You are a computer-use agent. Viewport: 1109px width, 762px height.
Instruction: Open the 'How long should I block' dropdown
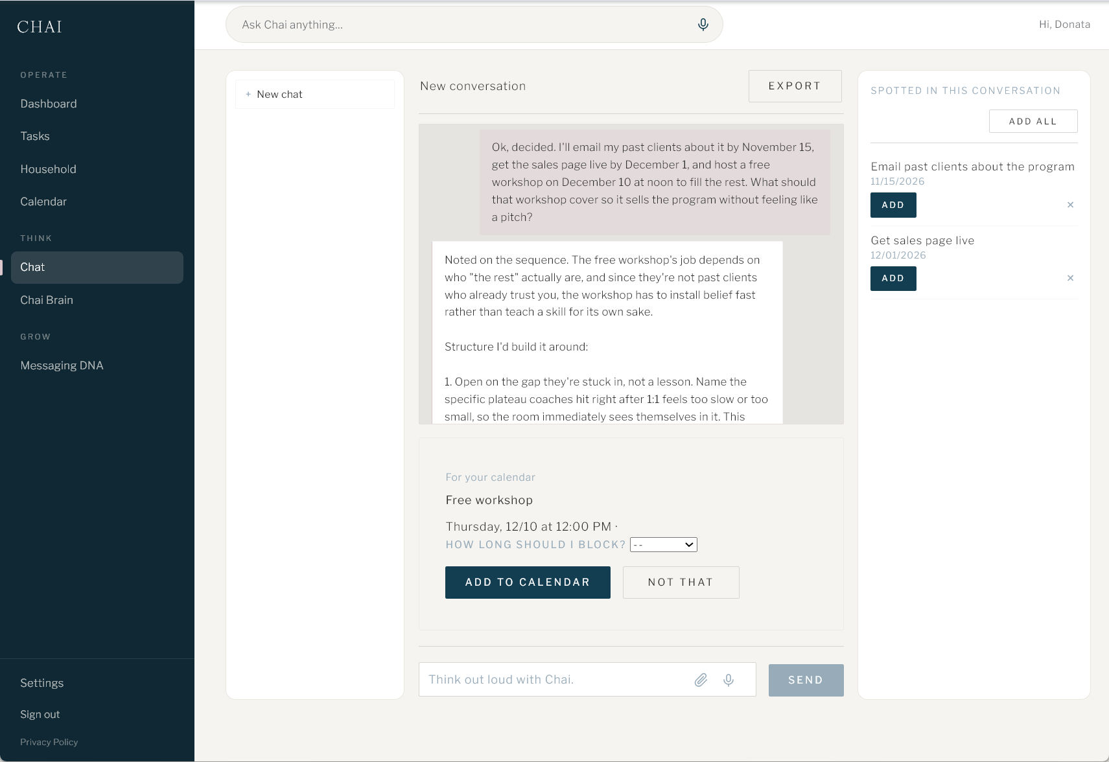(664, 545)
